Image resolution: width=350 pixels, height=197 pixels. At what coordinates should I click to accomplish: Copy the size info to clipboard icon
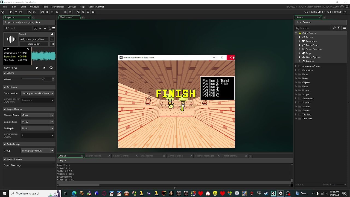point(28,49)
